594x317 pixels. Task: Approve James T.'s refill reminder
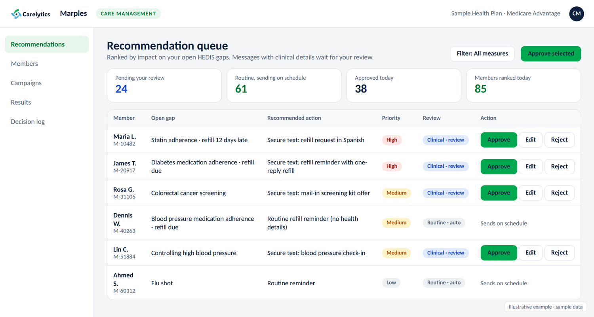tap(499, 166)
